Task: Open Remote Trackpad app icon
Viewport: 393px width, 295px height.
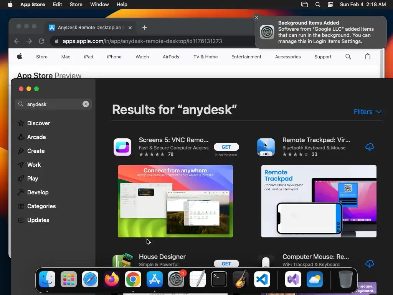Action: pos(266,147)
